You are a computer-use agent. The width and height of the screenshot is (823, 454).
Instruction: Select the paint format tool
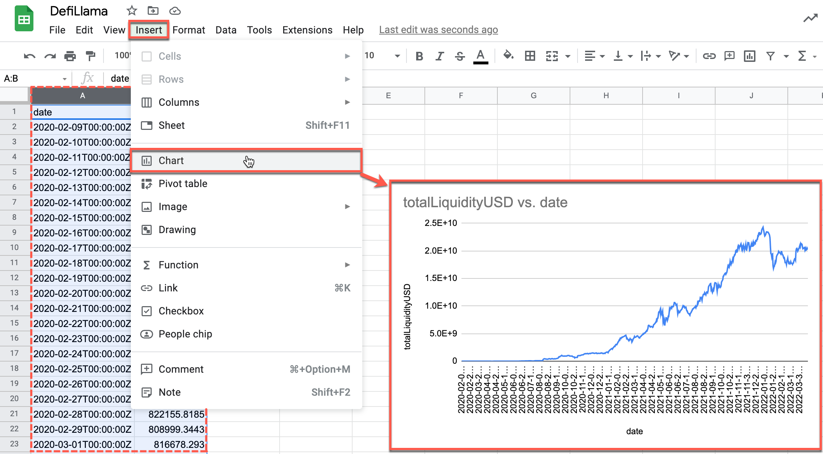(90, 56)
